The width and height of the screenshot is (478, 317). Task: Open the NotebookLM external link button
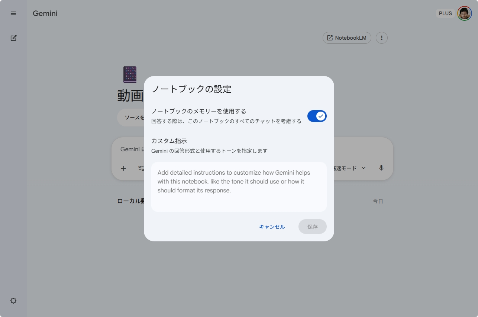click(347, 38)
